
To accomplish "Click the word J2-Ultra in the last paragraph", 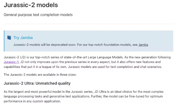I will [100, 92].
